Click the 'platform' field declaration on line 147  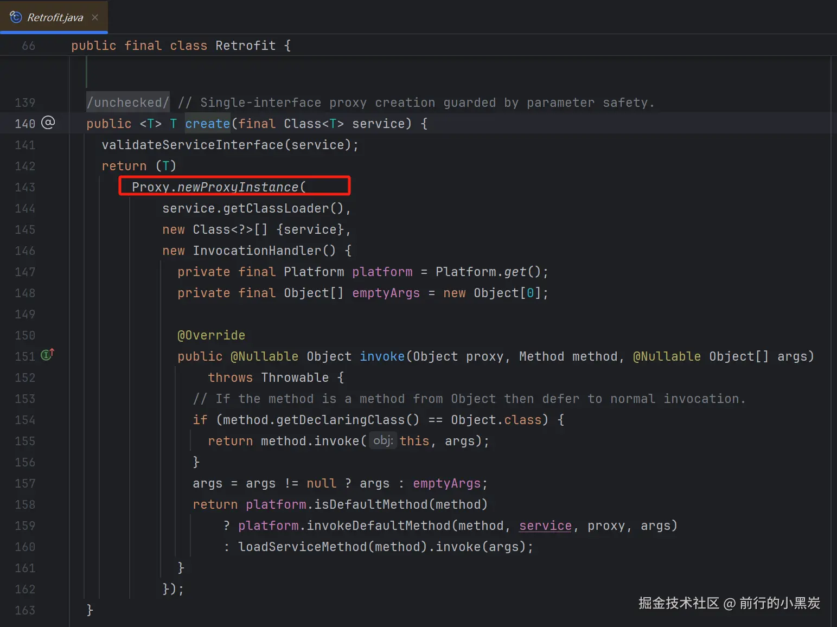(x=382, y=272)
